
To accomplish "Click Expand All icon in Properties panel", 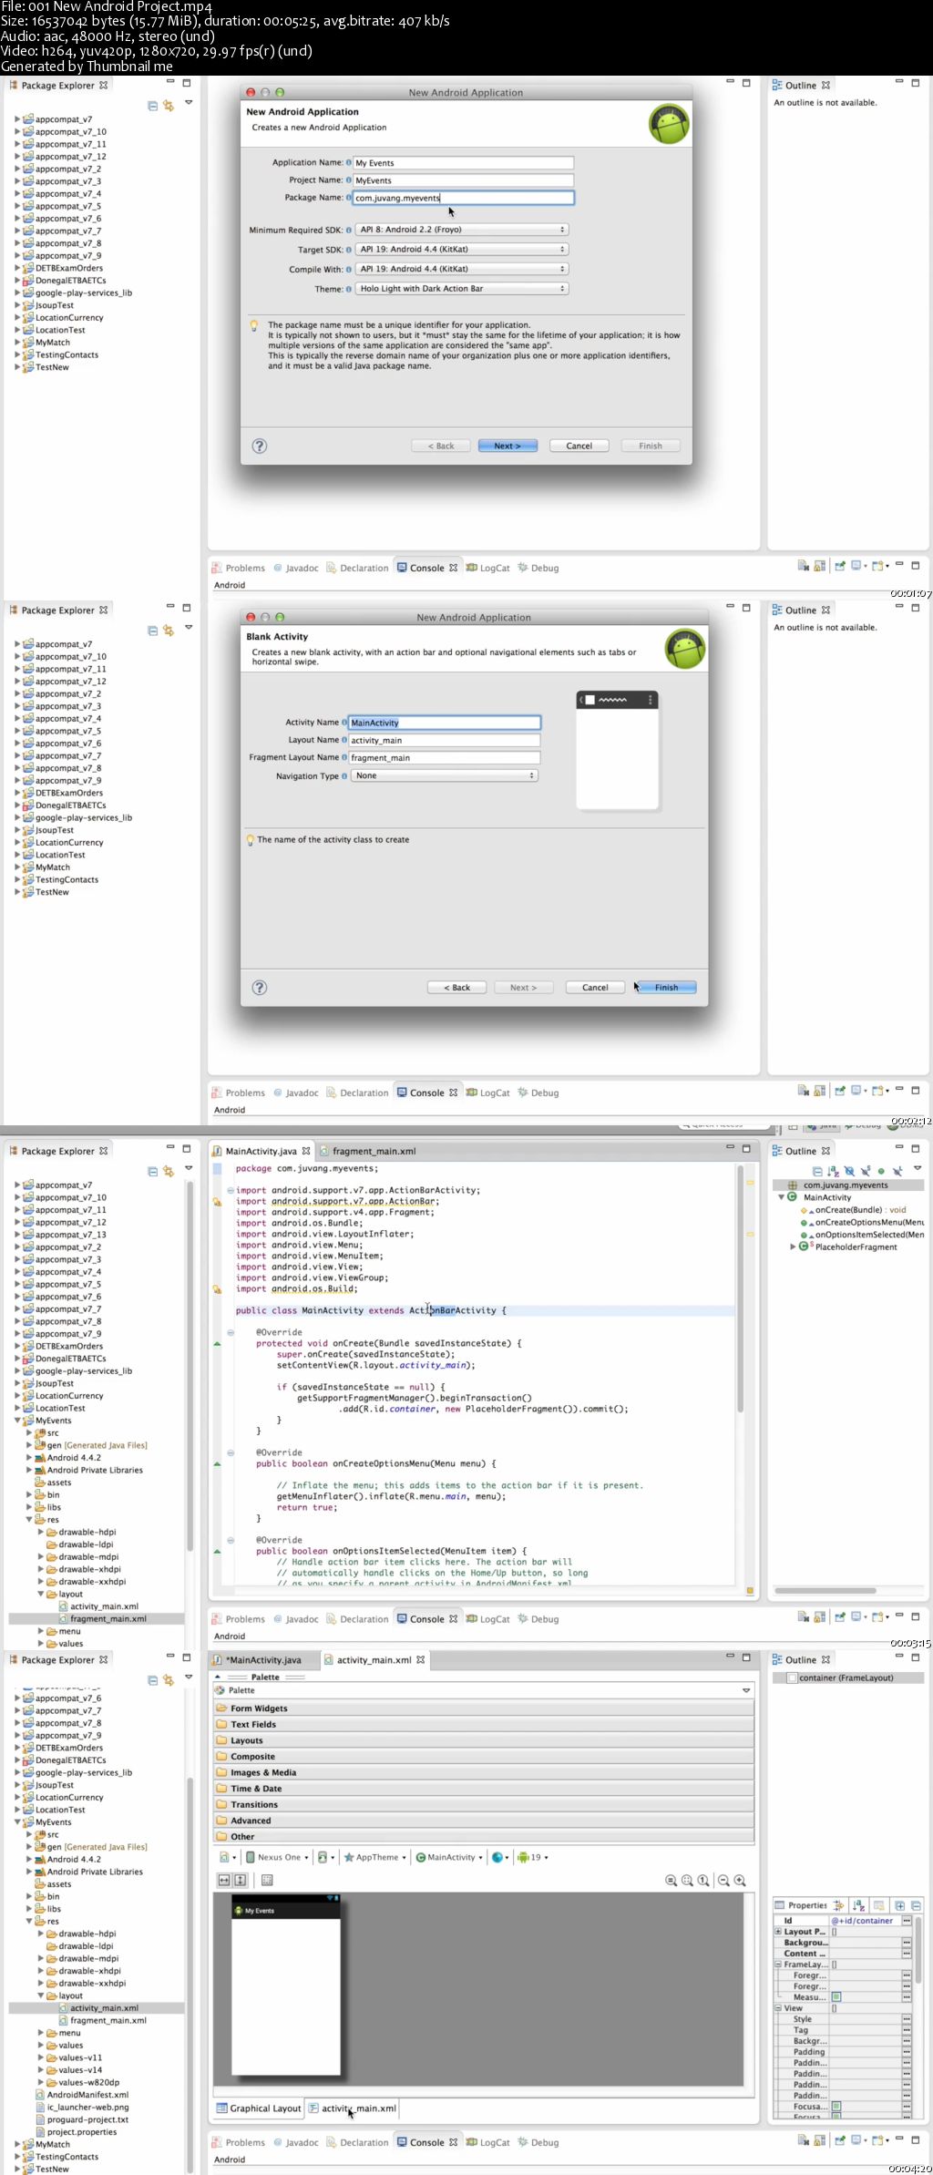I will [899, 1906].
